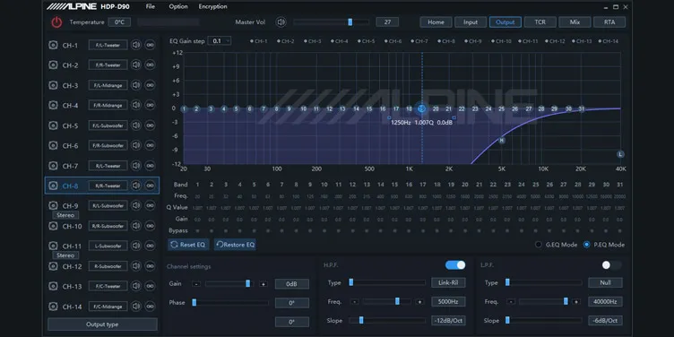
Task: Click the Restore EQ button
Action: (x=235, y=245)
